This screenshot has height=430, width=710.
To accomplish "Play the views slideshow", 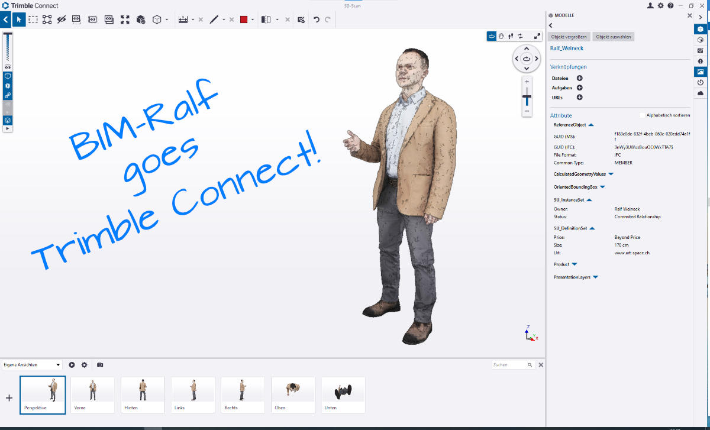I will pyautogui.click(x=72, y=365).
